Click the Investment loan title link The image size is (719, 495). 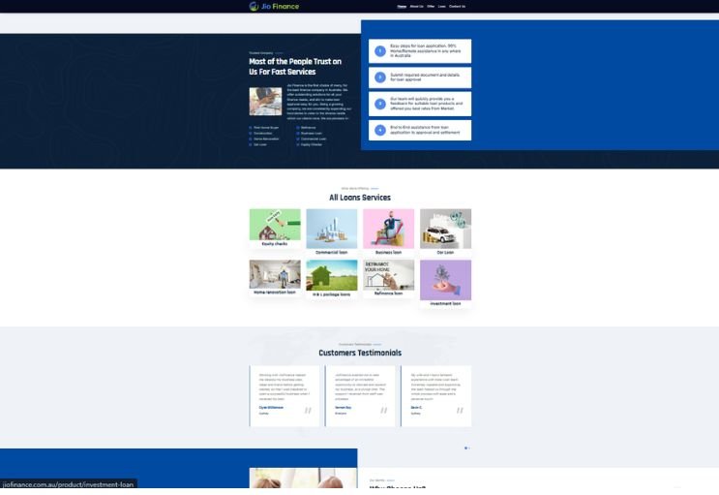pyautogui.click(x=445, y=303)
